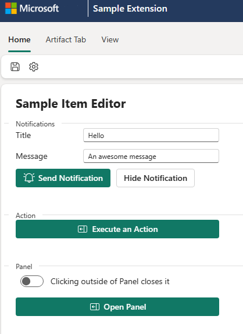Click the Message field with awesome message
This screenshot has height=334, width=243.
point(151,156)
